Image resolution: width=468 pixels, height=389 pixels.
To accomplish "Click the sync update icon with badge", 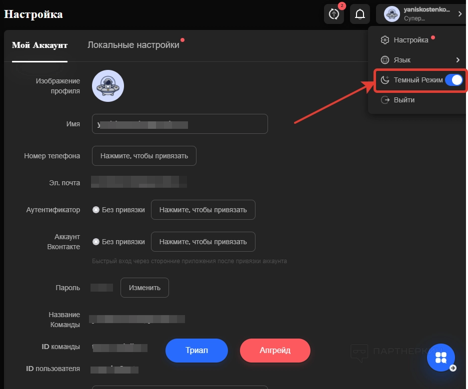I will (x=333, y=14).
